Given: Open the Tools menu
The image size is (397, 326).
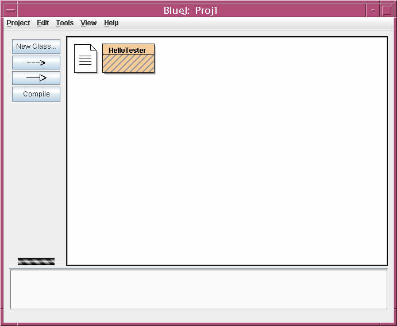Looking at the screenshot, I should [x=65, y=23].
